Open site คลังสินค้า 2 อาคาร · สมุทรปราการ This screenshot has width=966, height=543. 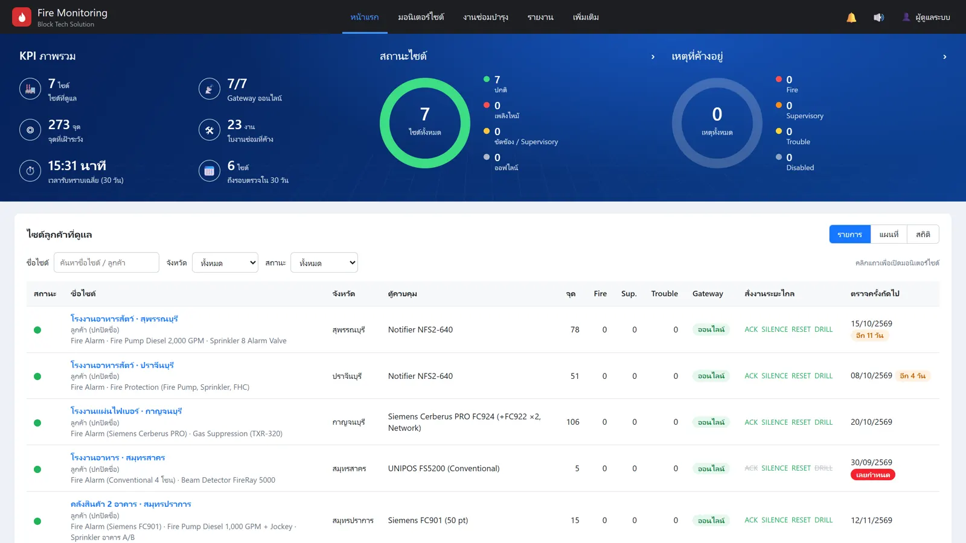coord(131,504)
